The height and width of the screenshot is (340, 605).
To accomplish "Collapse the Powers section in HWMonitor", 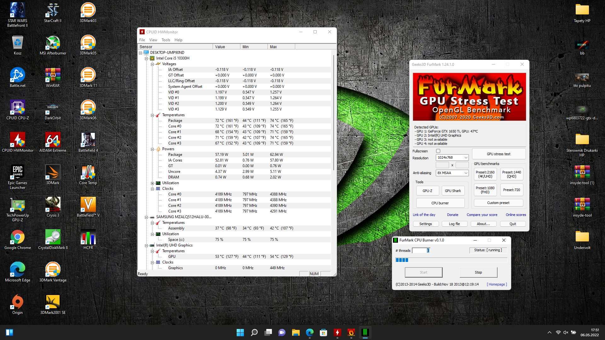I will click(x=153, y=149).
